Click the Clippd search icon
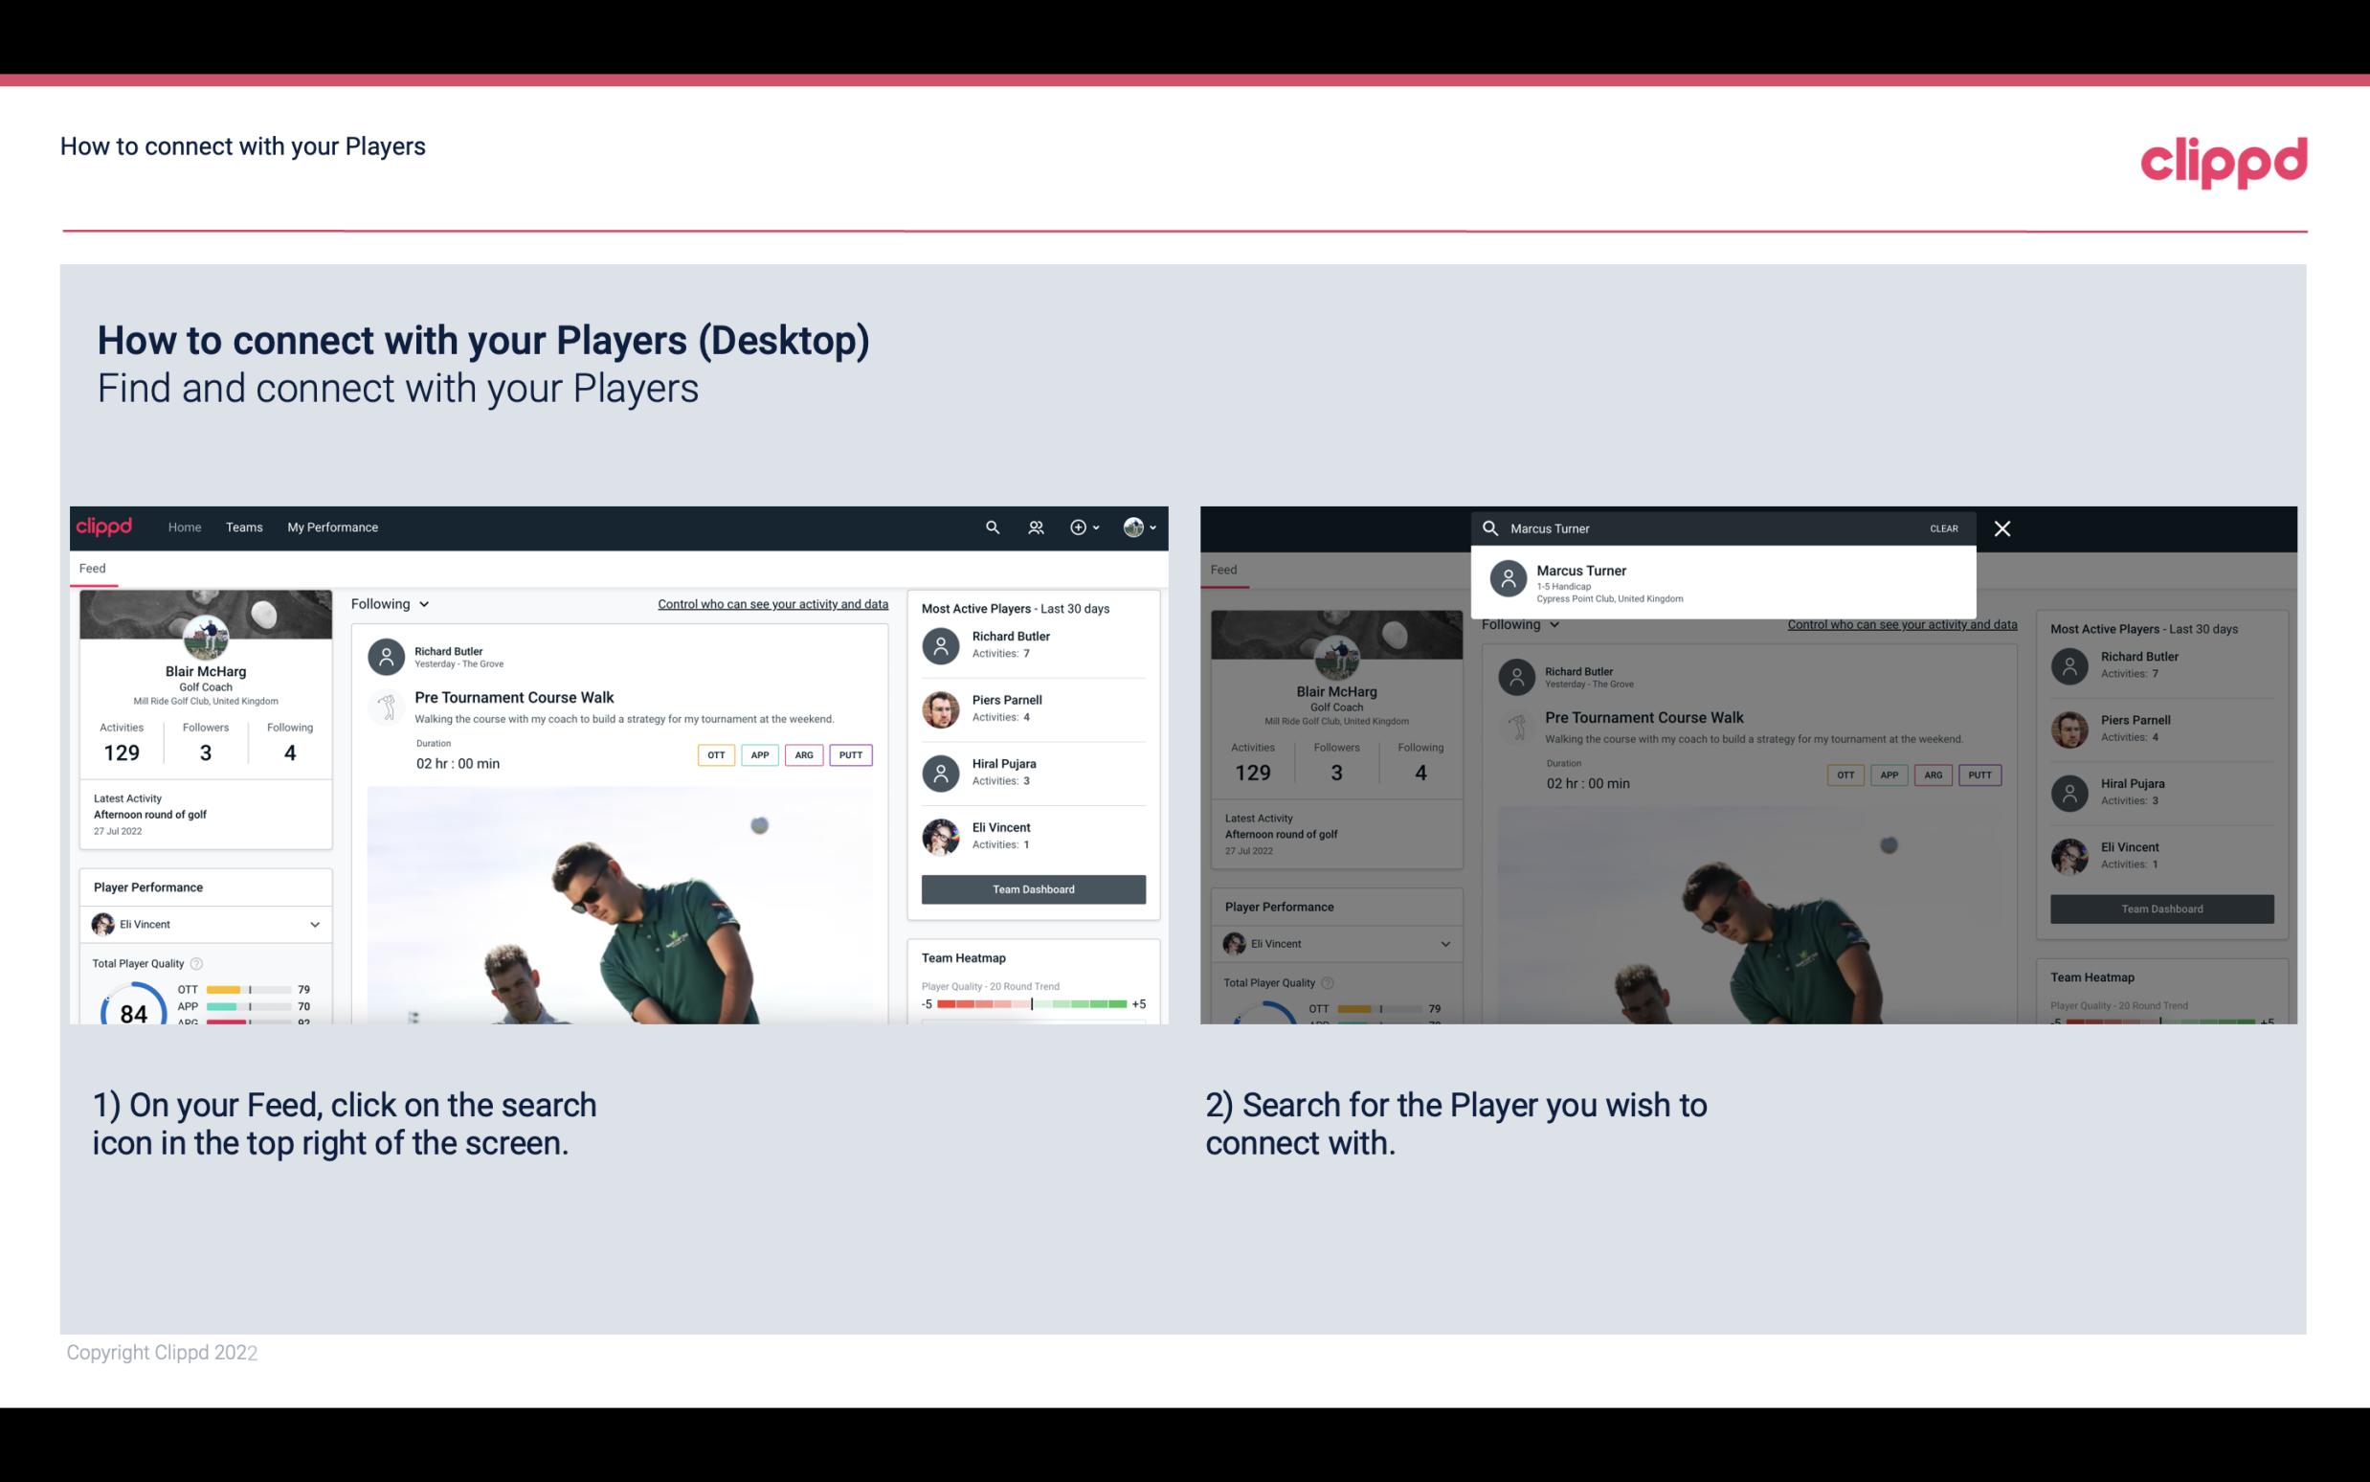The height and width of the screenshot is (1482, 2370). pyautogui.click(x=990, y=526)
